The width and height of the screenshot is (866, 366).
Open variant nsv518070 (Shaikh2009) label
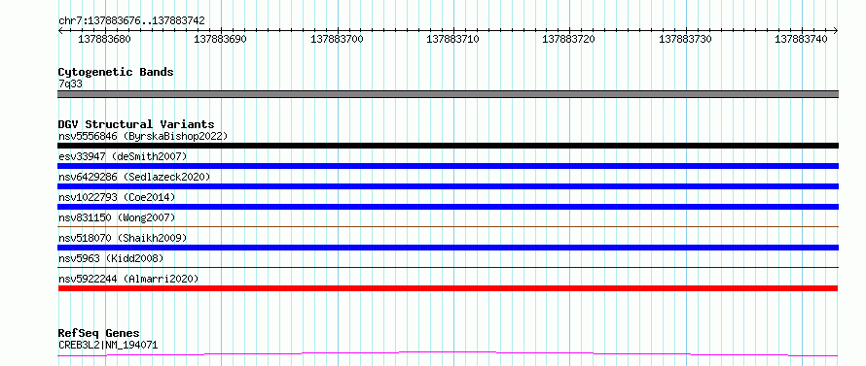(x=123, y=238)
